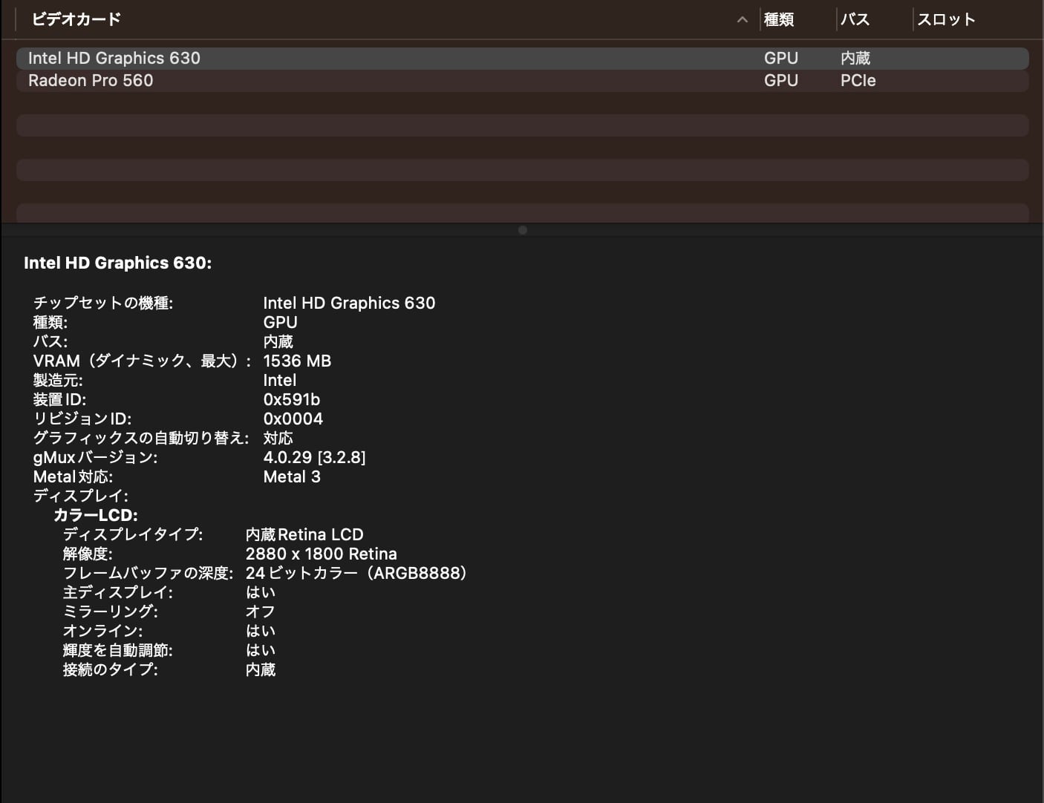The width and height of the screenshot is (1044, 803).
Task: Click the 2880 x 1800 Retina resolution value
Action: [x=321, y=554]
